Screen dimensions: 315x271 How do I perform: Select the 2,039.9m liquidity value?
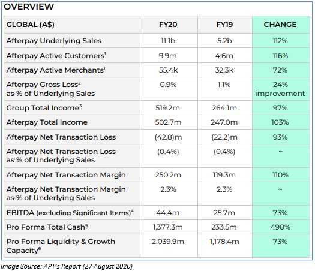coord(168,242)
